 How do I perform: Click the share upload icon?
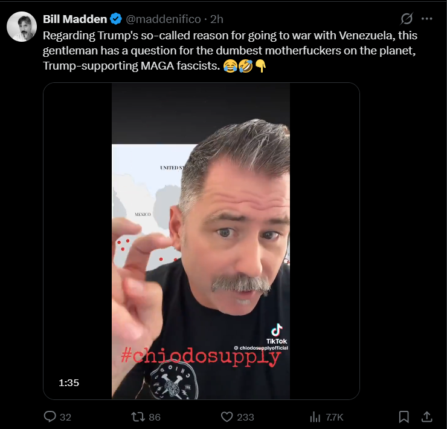tap(426, 417)
